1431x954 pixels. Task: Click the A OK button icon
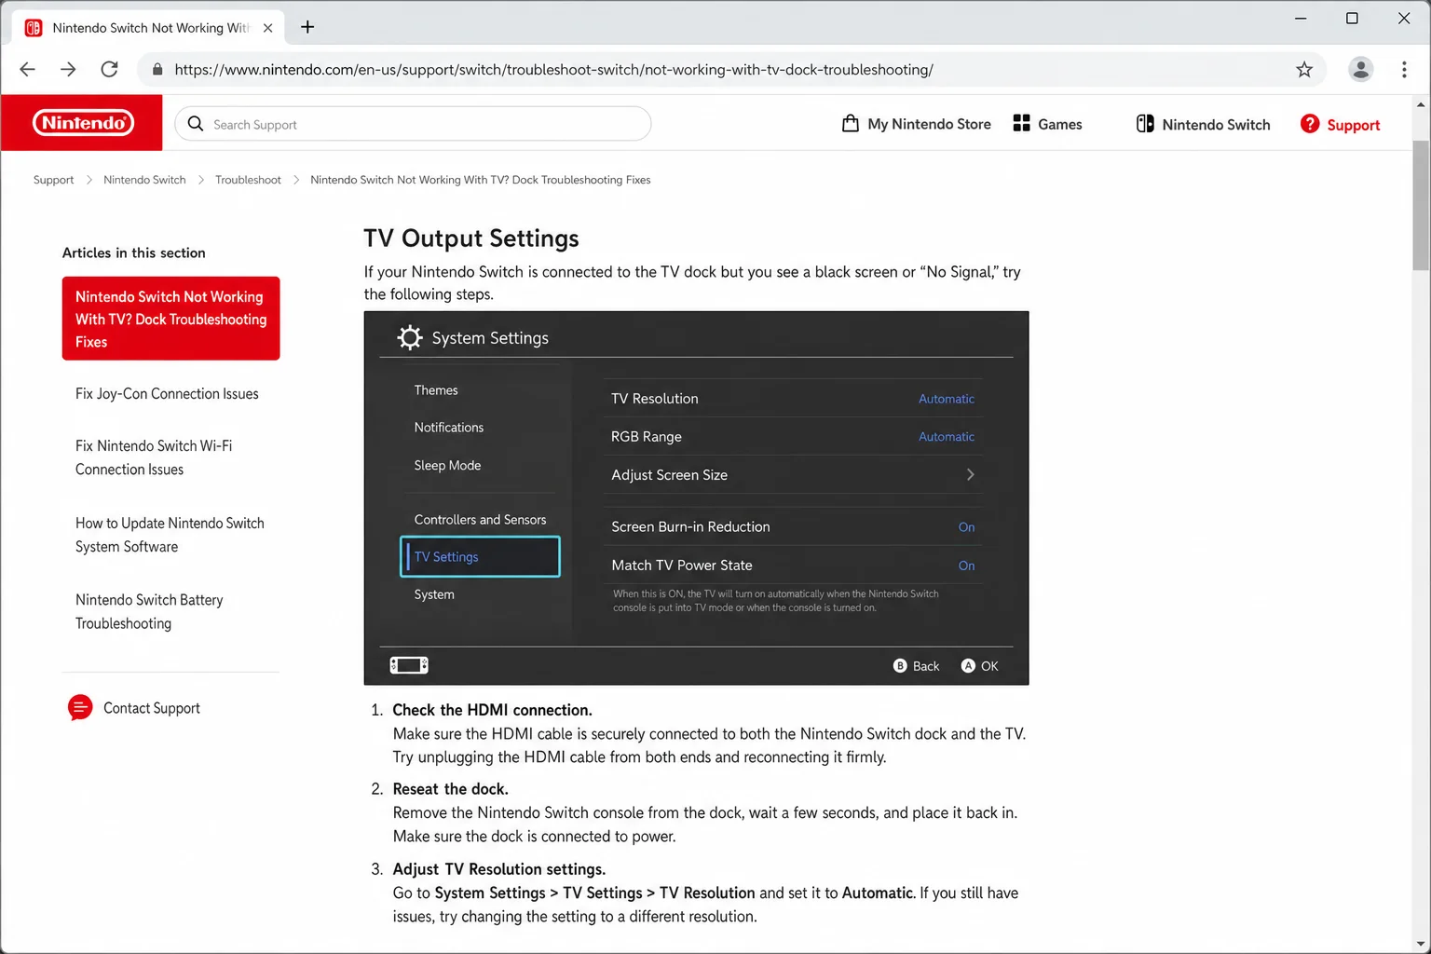[968, 665]
